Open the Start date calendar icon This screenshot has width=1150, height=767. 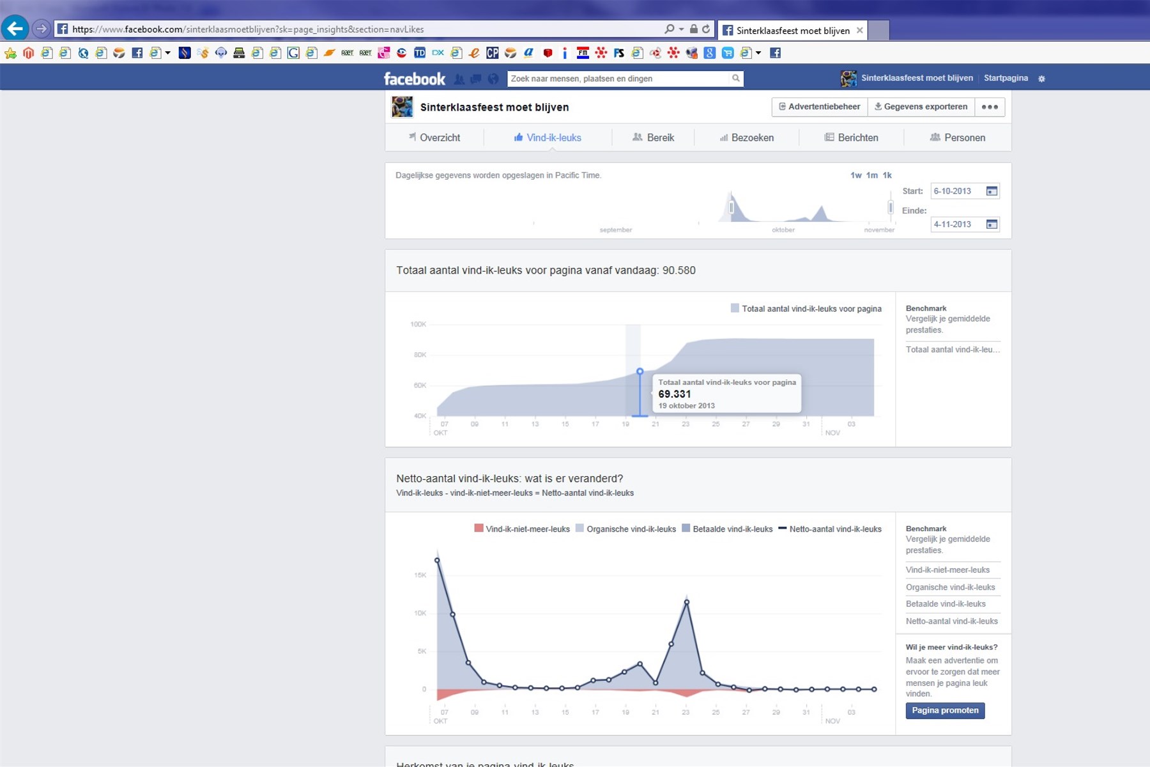[992, 191]
